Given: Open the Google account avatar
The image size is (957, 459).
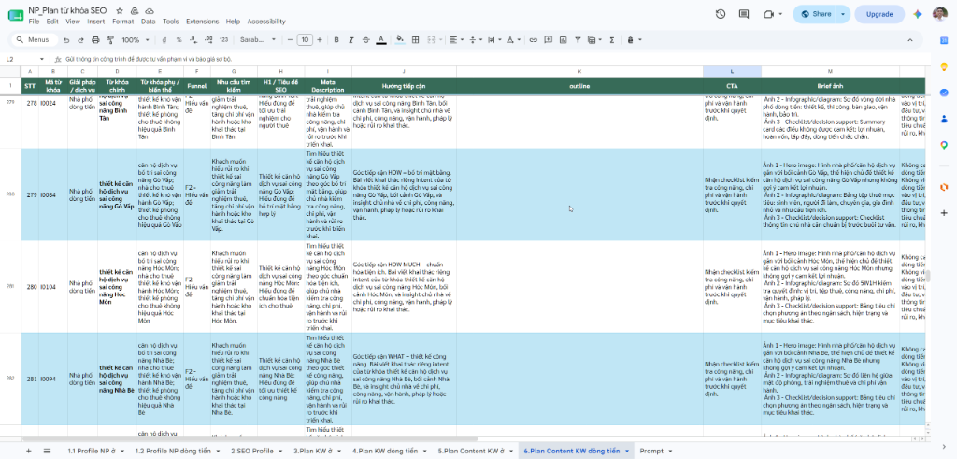Looking at the screenshot, I should tap(939, 14).
